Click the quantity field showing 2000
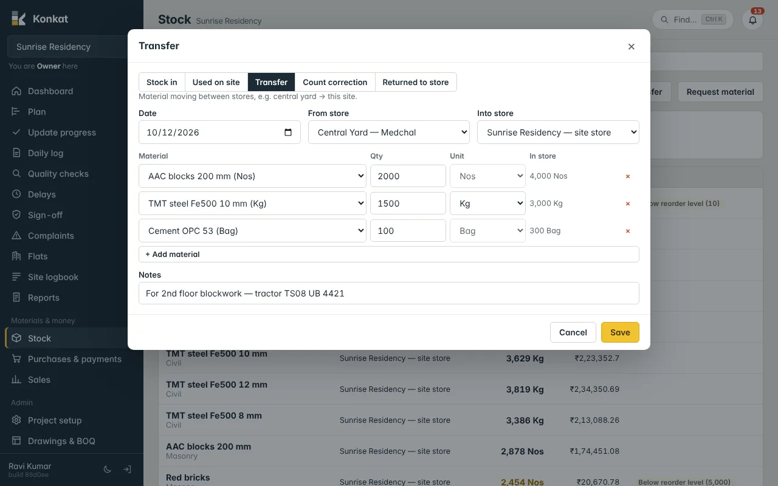Screen dimensions: 778x486 pos(408,176)
